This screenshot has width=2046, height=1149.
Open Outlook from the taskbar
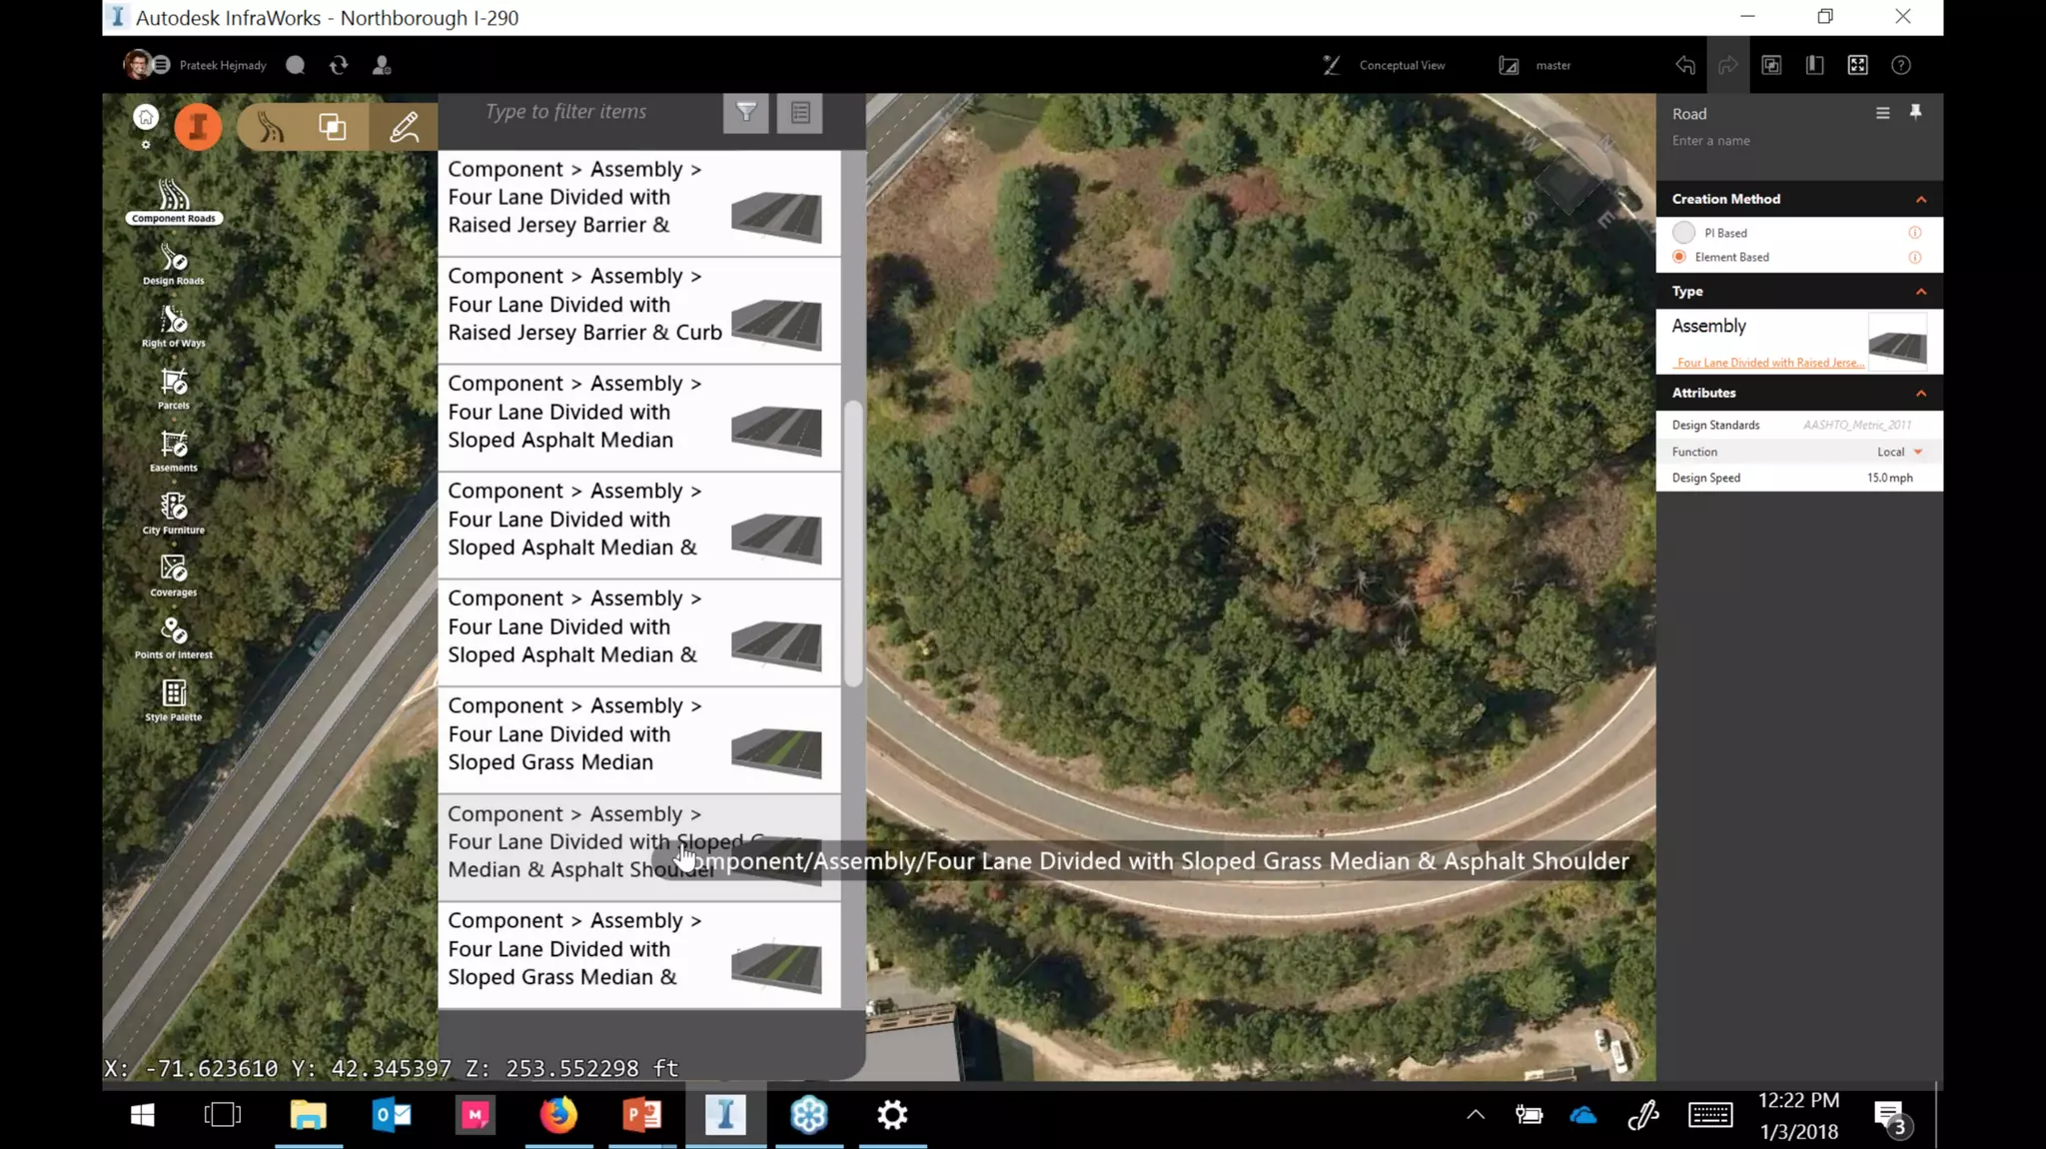click(x=392, y=1115)
